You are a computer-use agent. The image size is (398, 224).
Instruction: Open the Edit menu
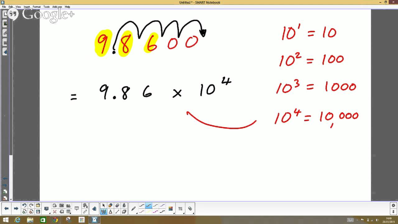[11, 7]
